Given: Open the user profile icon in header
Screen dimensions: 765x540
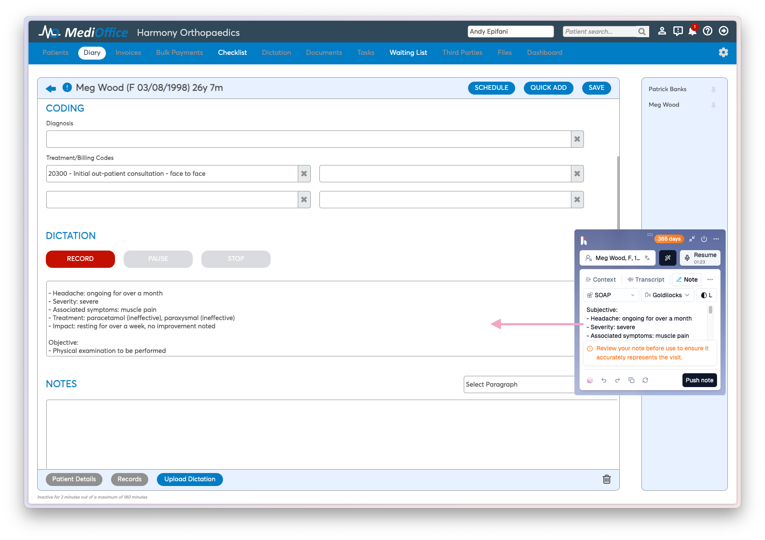Looking at the screenshot, I should coord(662,31).
